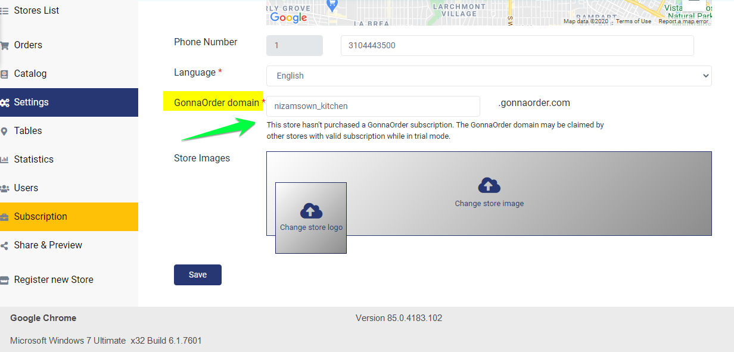
Task: Click the Microsoft Windows 7 Ultimate build text
Action: [x=106, y=341]
